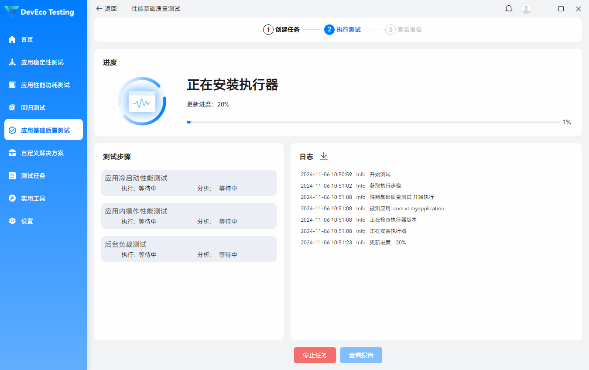The height and width of the screenshot is (370, 589).
Task: Open 应用性能功耗测试 menu item
Action: [x=44, y=85]
